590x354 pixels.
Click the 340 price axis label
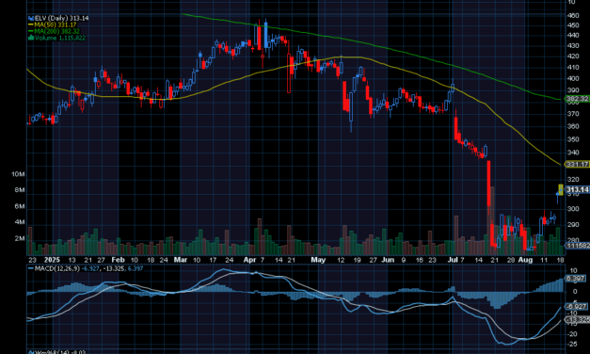coord(573,153)
